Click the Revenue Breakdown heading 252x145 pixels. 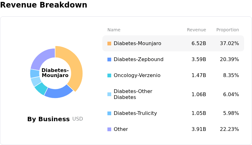point(44,5)
